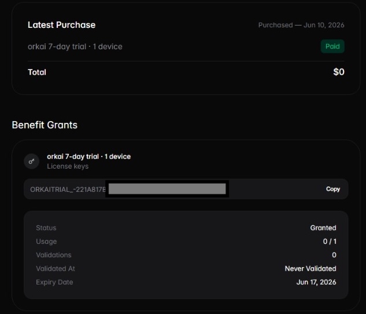Click the $0 total amount
The height and width of the screenshot is (314, 366).
click(339, 72)
